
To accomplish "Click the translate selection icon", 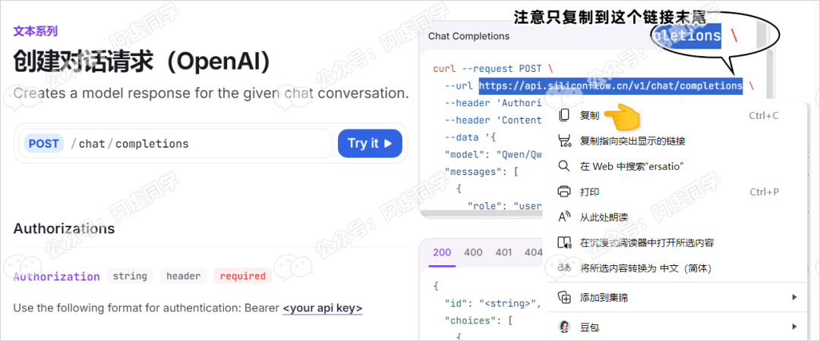I will pos(564,267).
